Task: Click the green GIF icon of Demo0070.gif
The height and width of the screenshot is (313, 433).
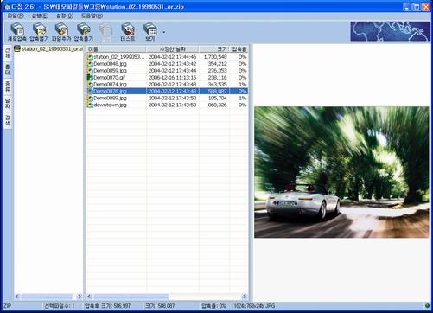Action: pos(90,78)
